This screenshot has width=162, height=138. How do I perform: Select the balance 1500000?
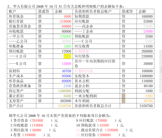click(146, 76)
